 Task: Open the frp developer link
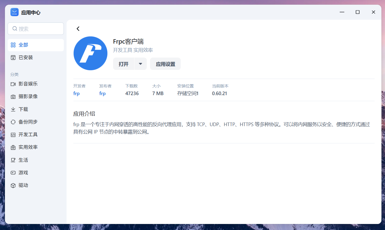[x=76, y=93]
